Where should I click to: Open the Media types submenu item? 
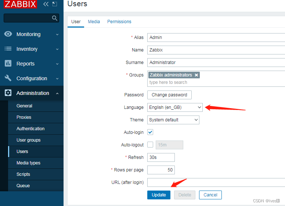point(36,163)
